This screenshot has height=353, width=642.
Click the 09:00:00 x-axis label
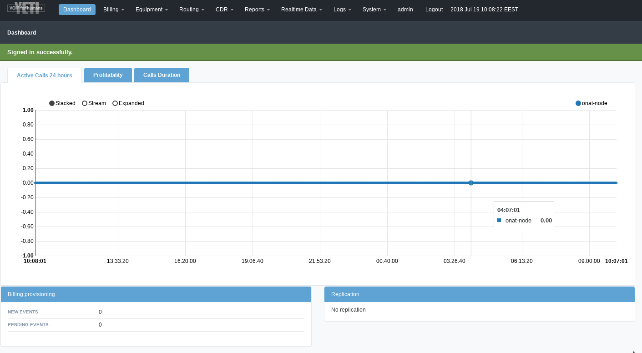[589, 261]
